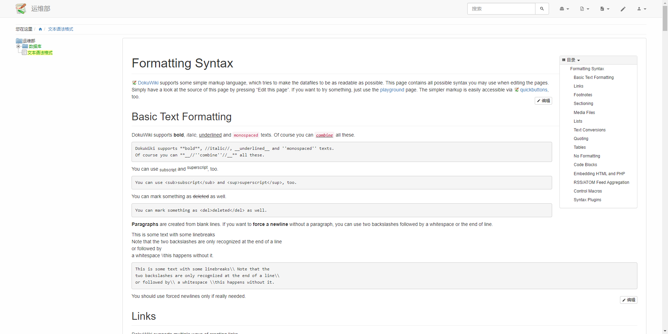Jump to Quoting in table of contents
This screenshot has width=668, height=334.
581,139
